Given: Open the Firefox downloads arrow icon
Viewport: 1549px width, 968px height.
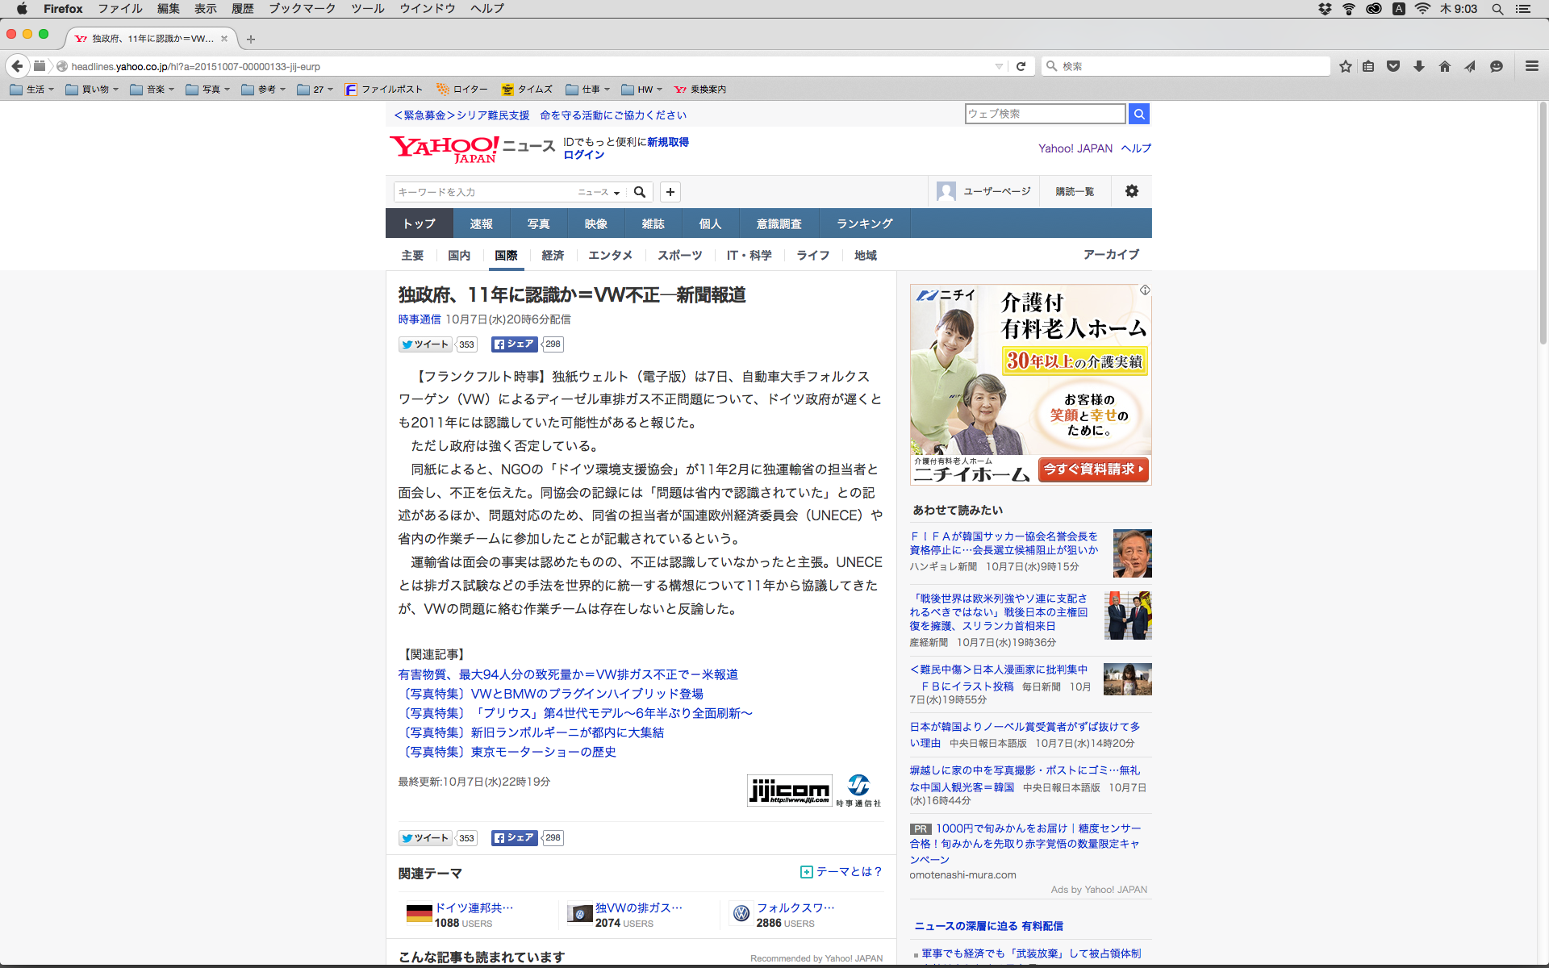Looking at the screenshot, I should point(1419,66).
